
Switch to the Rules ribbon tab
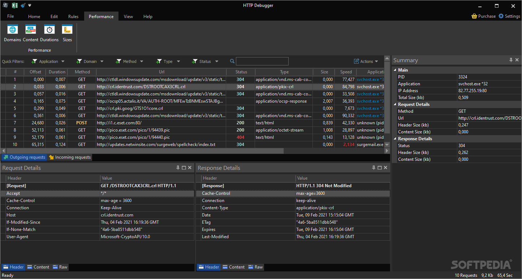(x=73, y=16)
